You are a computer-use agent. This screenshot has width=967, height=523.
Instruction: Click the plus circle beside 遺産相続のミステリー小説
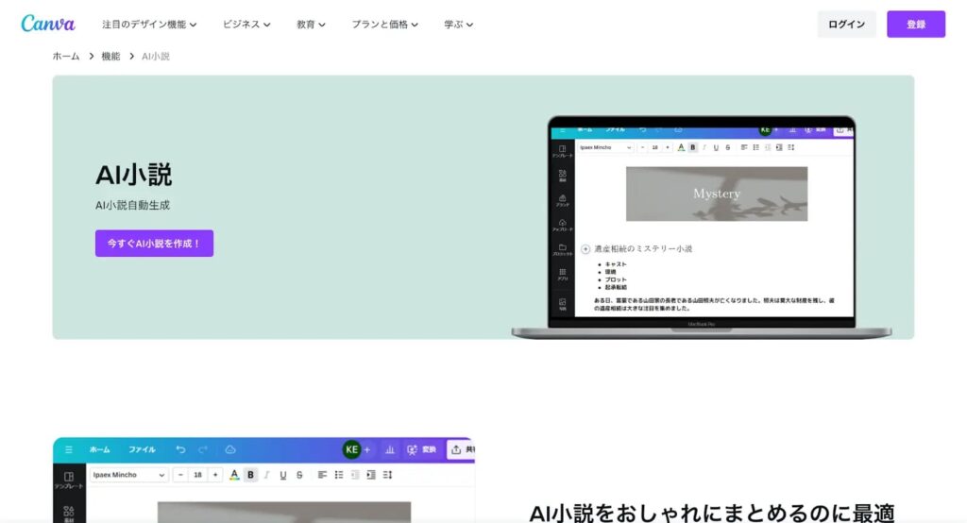point(585,249)
